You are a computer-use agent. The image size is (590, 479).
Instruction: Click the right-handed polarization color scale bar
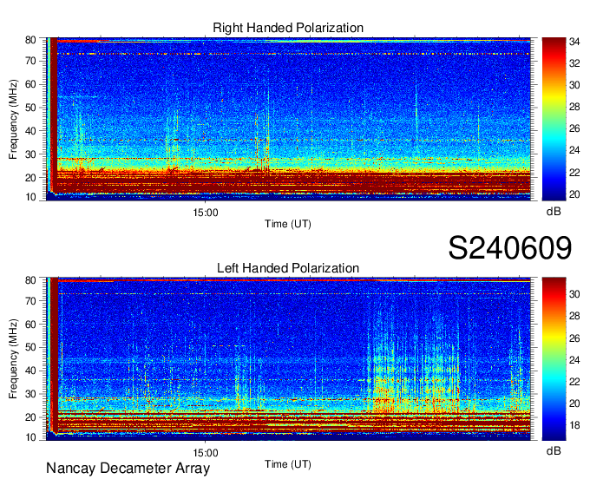click(554, 119)
